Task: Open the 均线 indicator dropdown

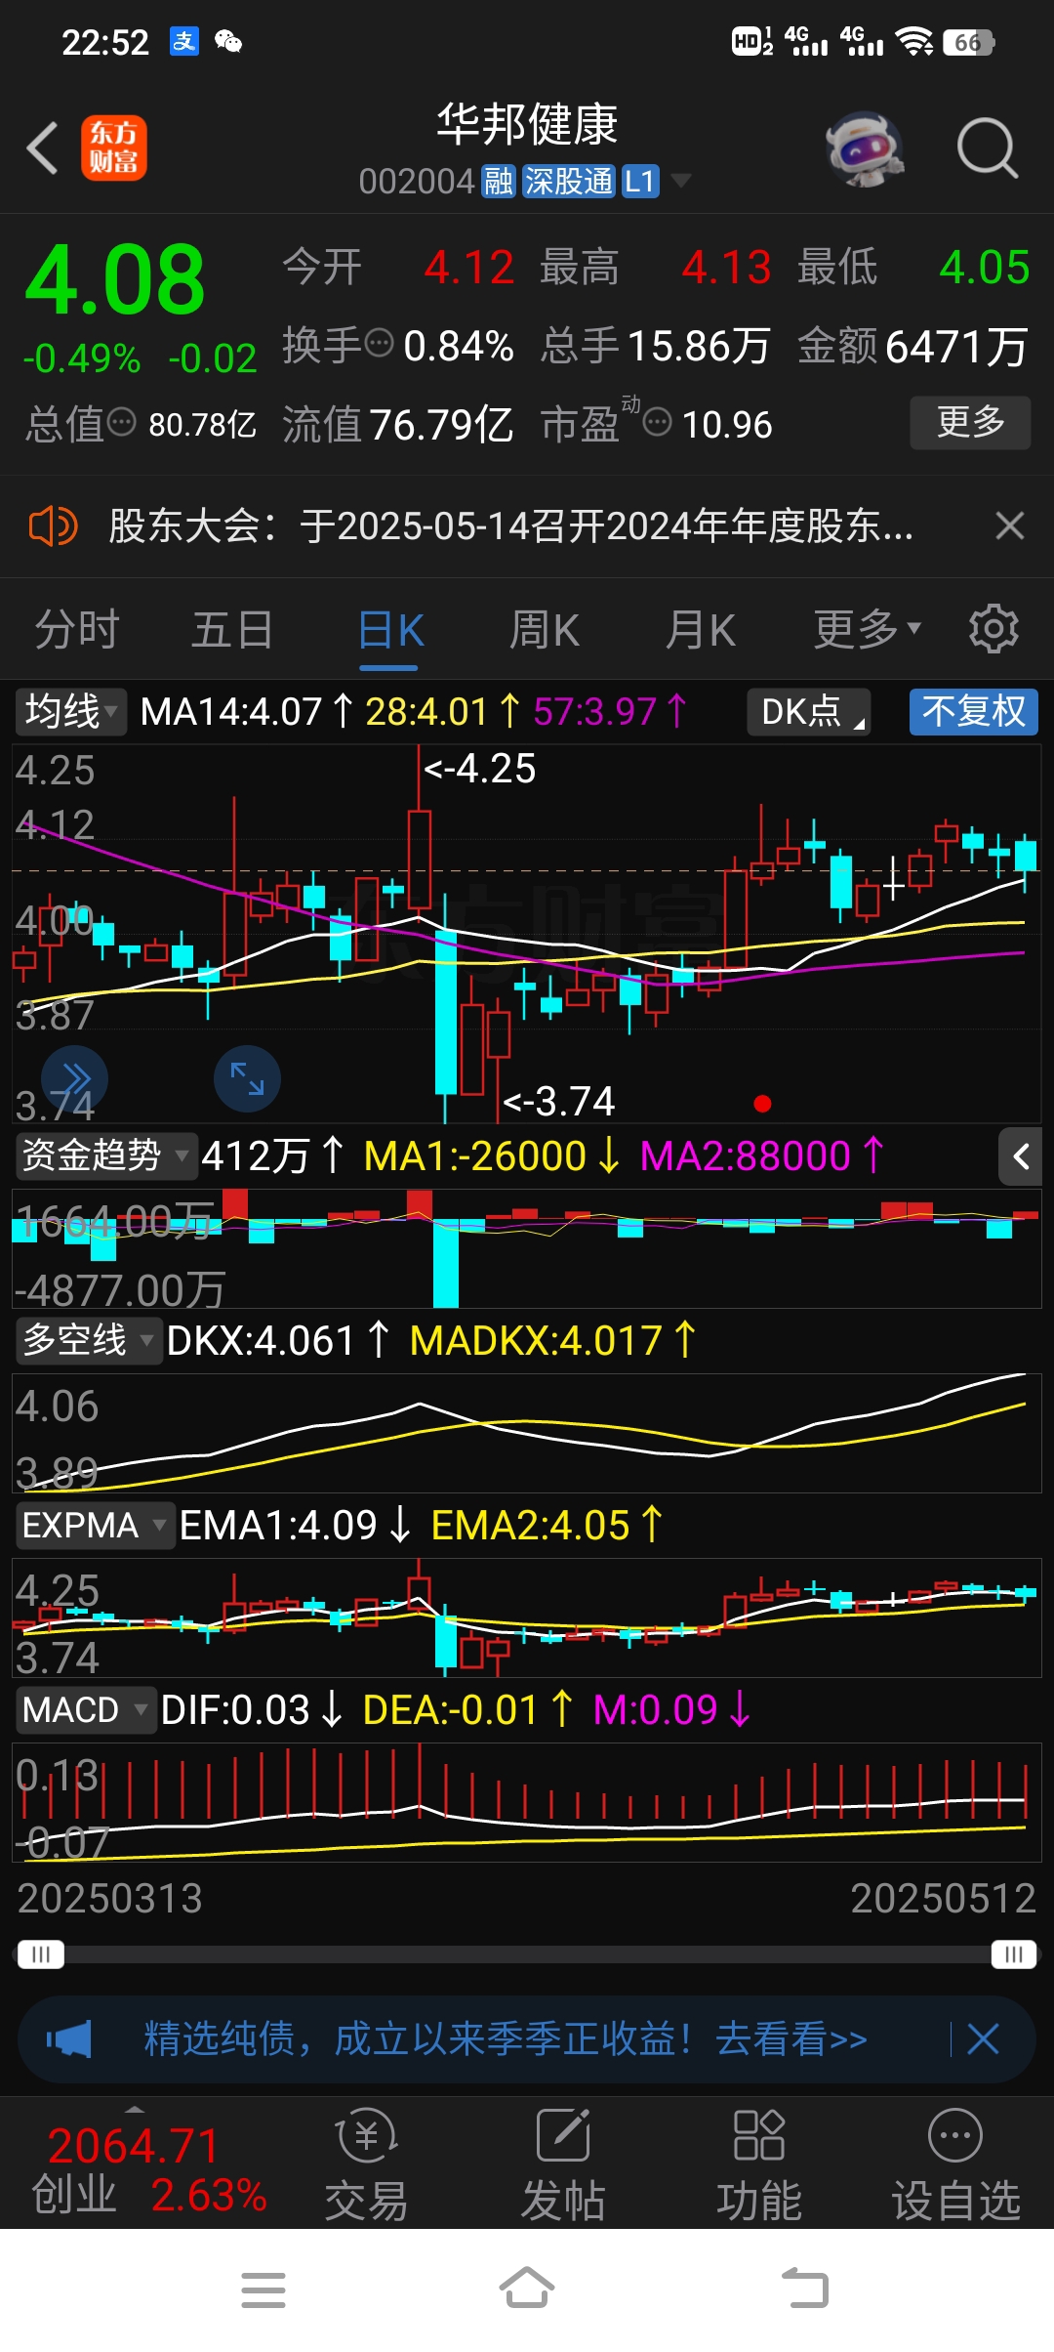Action: coord(71,711)
